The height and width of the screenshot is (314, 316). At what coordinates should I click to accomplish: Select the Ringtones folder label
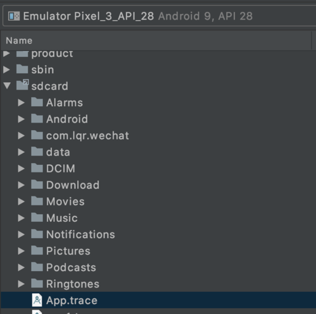coord(73,284)
